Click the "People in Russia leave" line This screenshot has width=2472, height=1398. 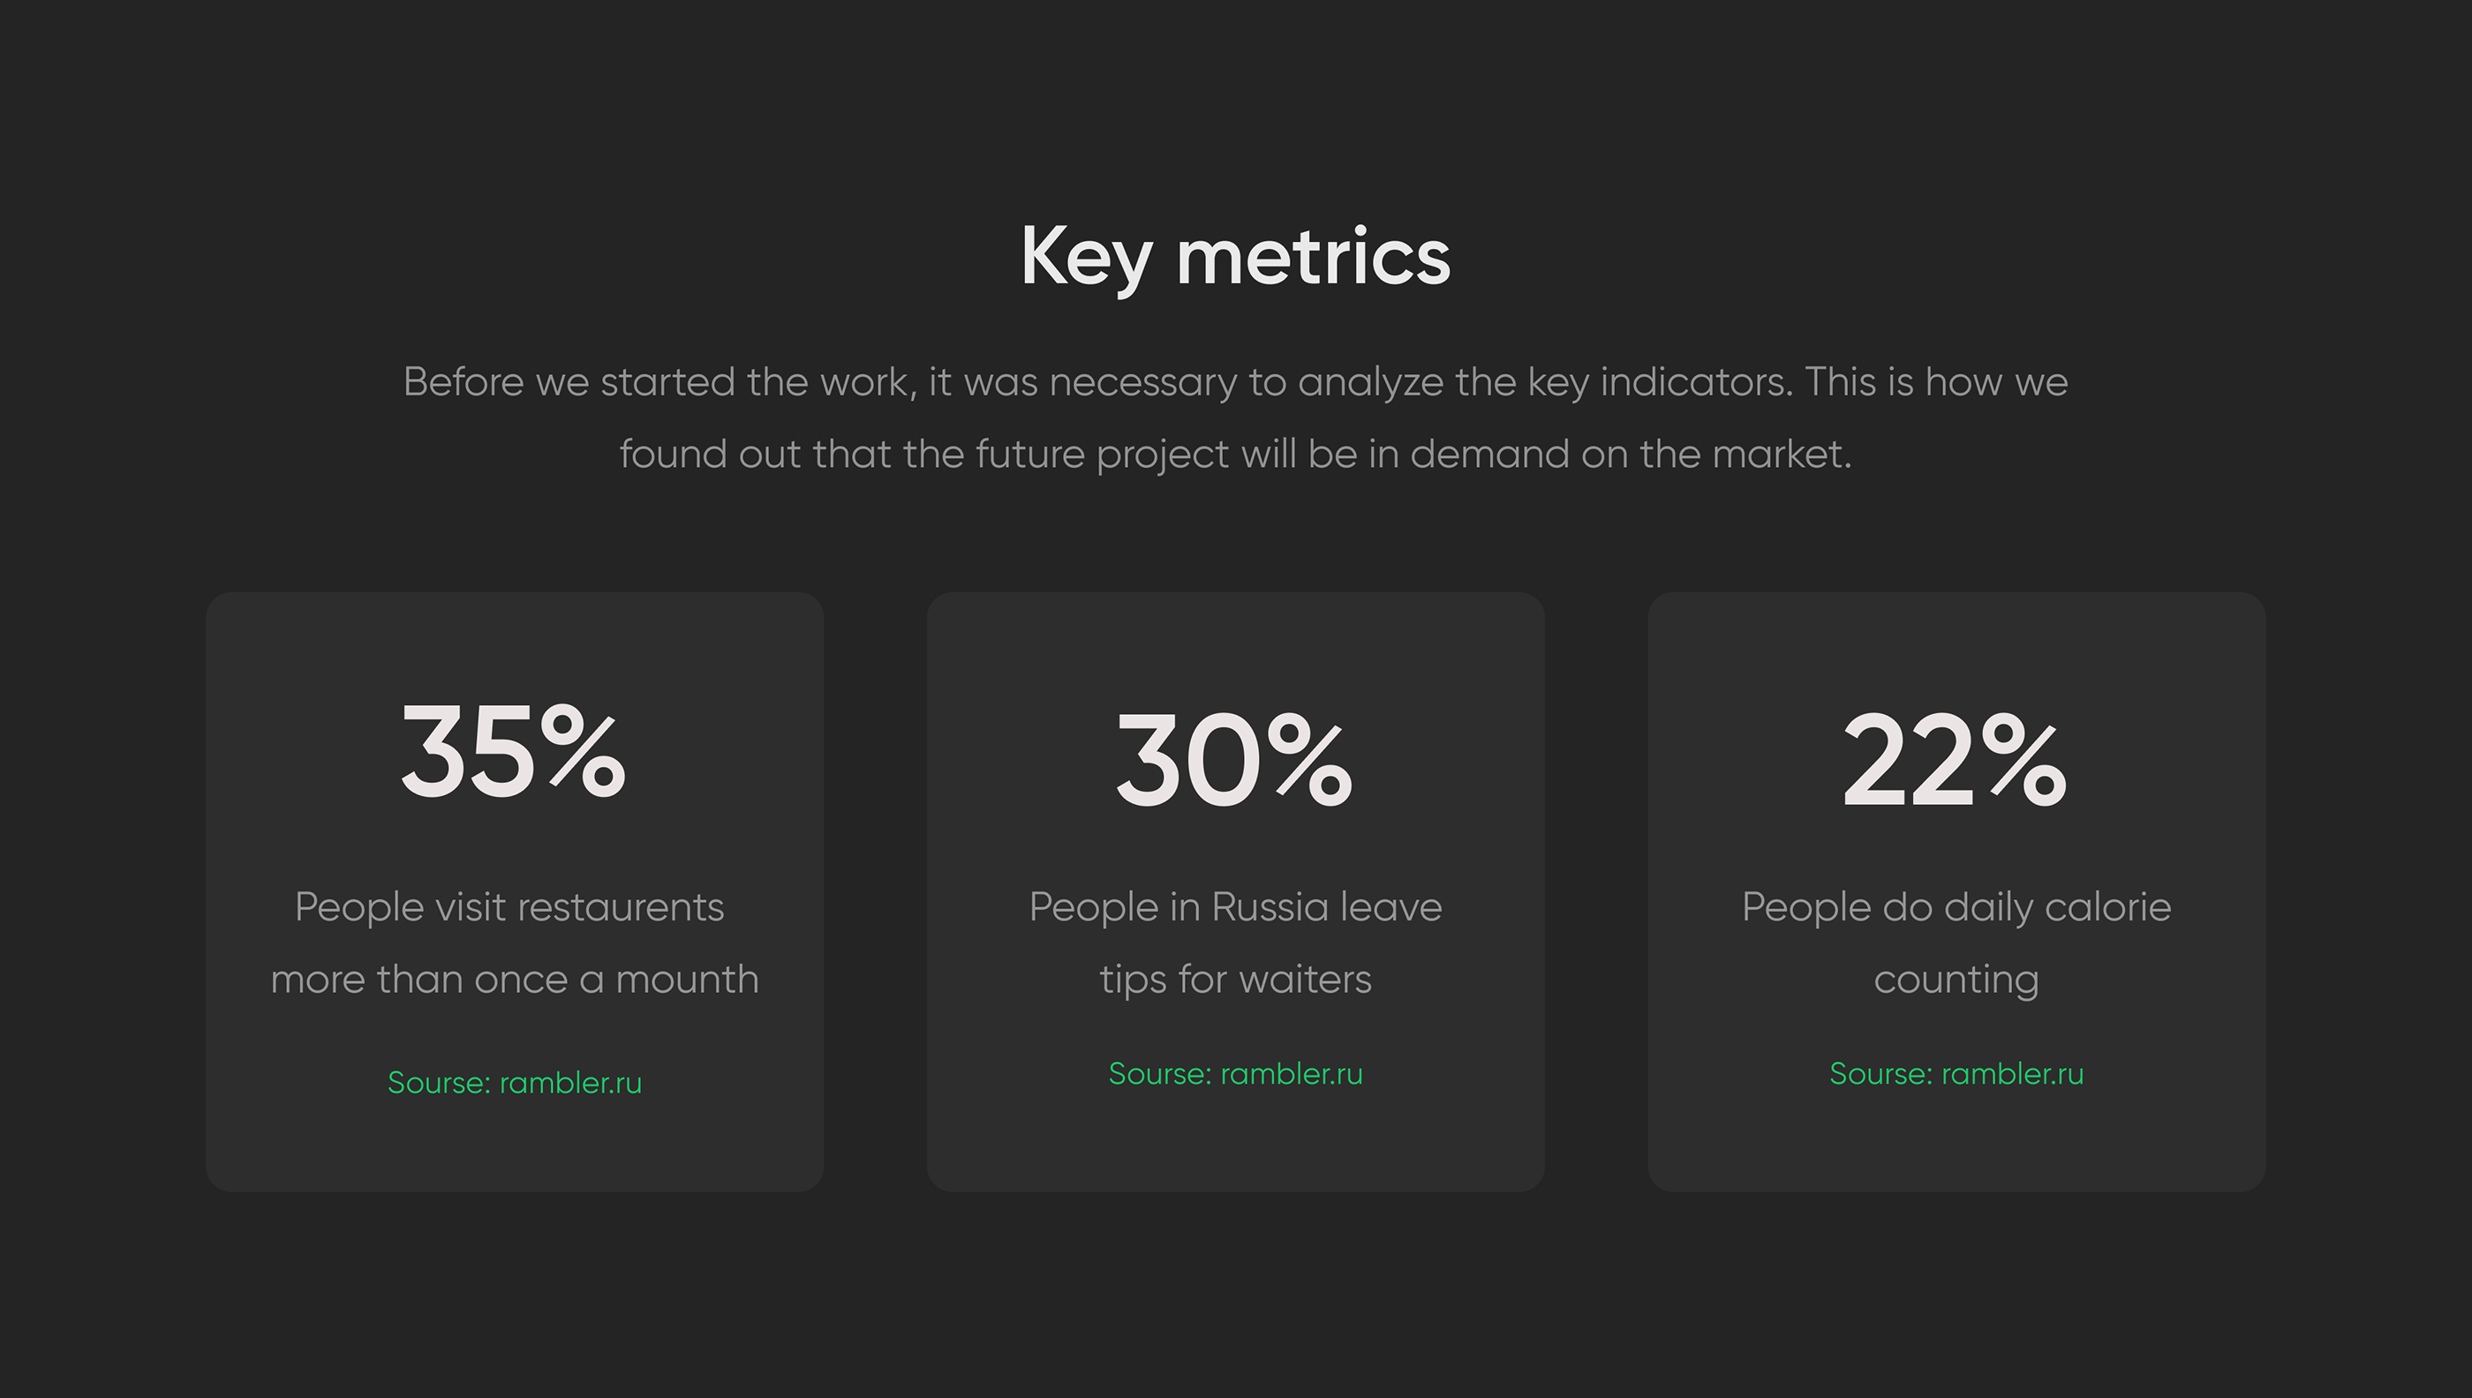pos(1235,907)
